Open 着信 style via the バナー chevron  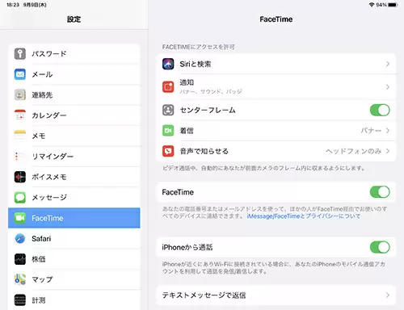(388, 131)
